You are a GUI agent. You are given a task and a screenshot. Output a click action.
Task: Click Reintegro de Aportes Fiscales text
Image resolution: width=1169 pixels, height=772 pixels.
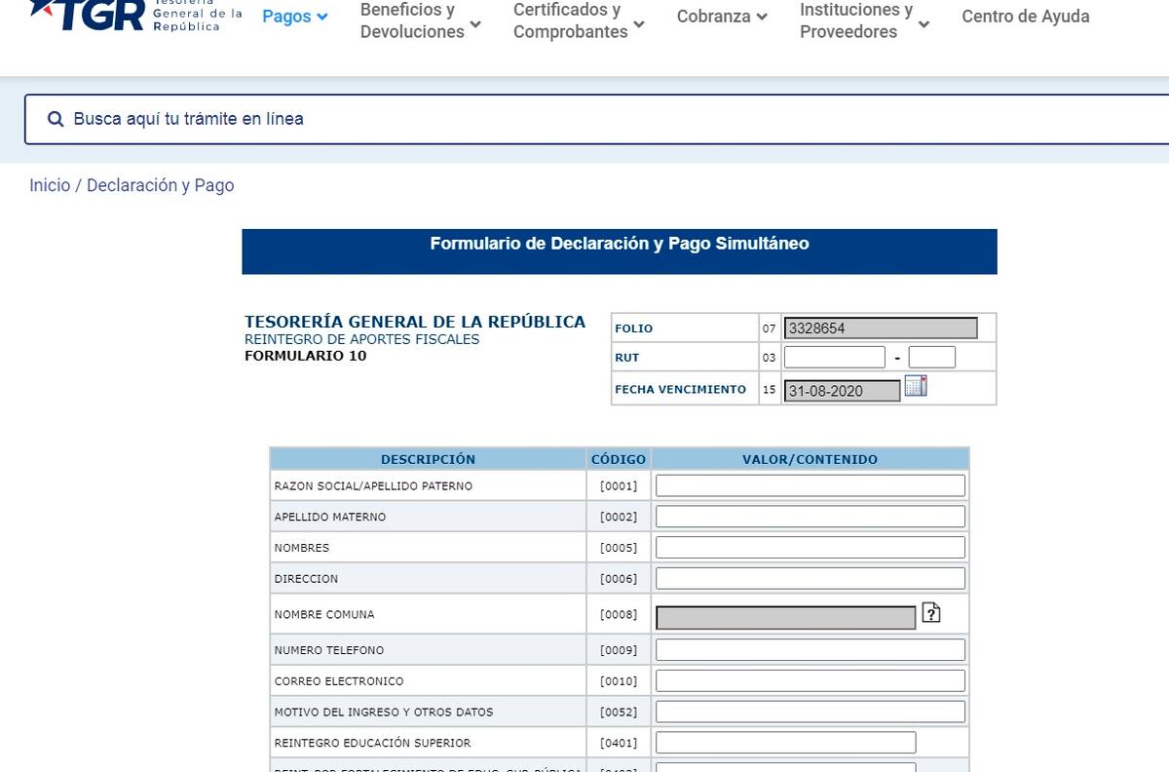click(x=362, y=339)
